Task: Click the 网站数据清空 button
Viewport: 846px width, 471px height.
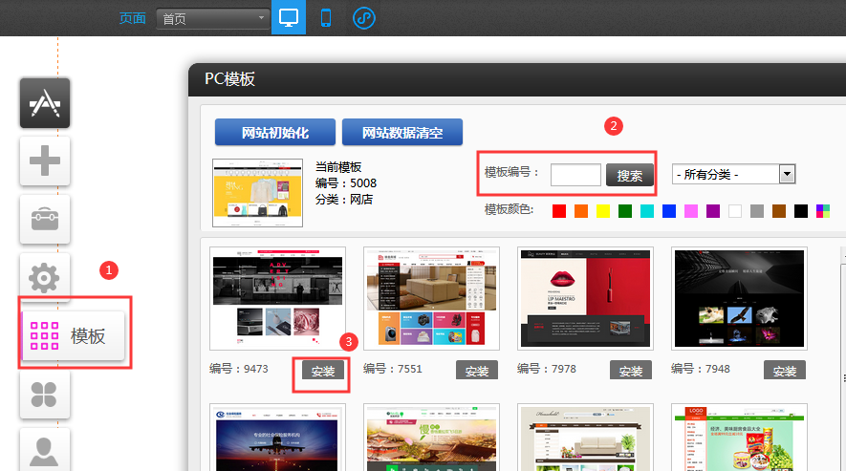Action: click(401, 133)
